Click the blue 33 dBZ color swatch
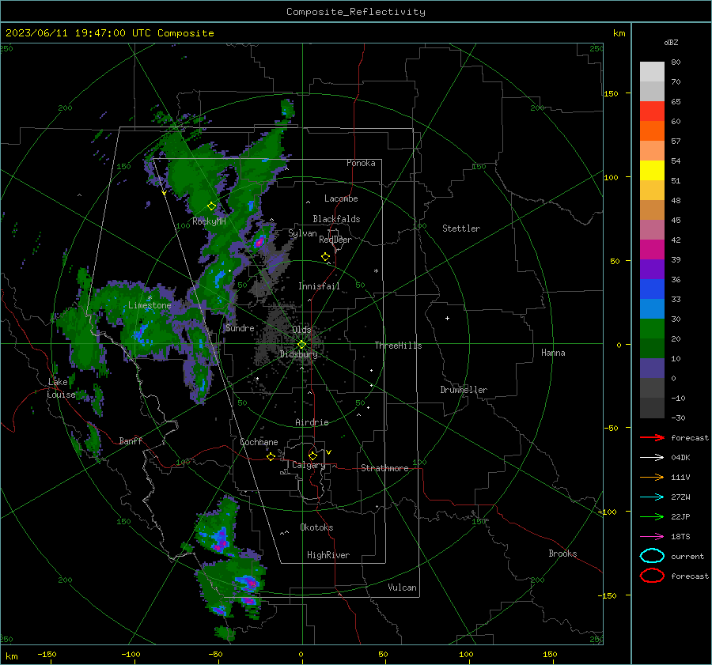The image size is (712, 665). pos(652,289)
